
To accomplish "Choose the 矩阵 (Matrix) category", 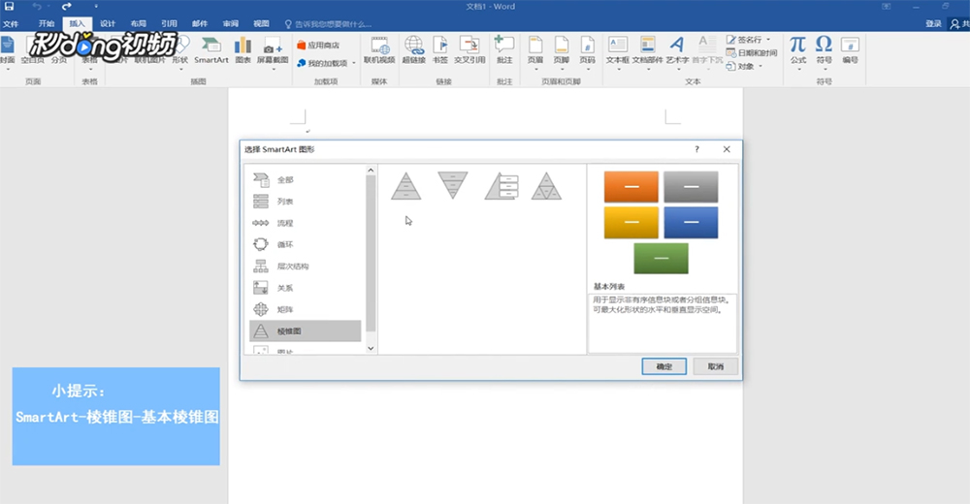I will [x=305, y=310].
